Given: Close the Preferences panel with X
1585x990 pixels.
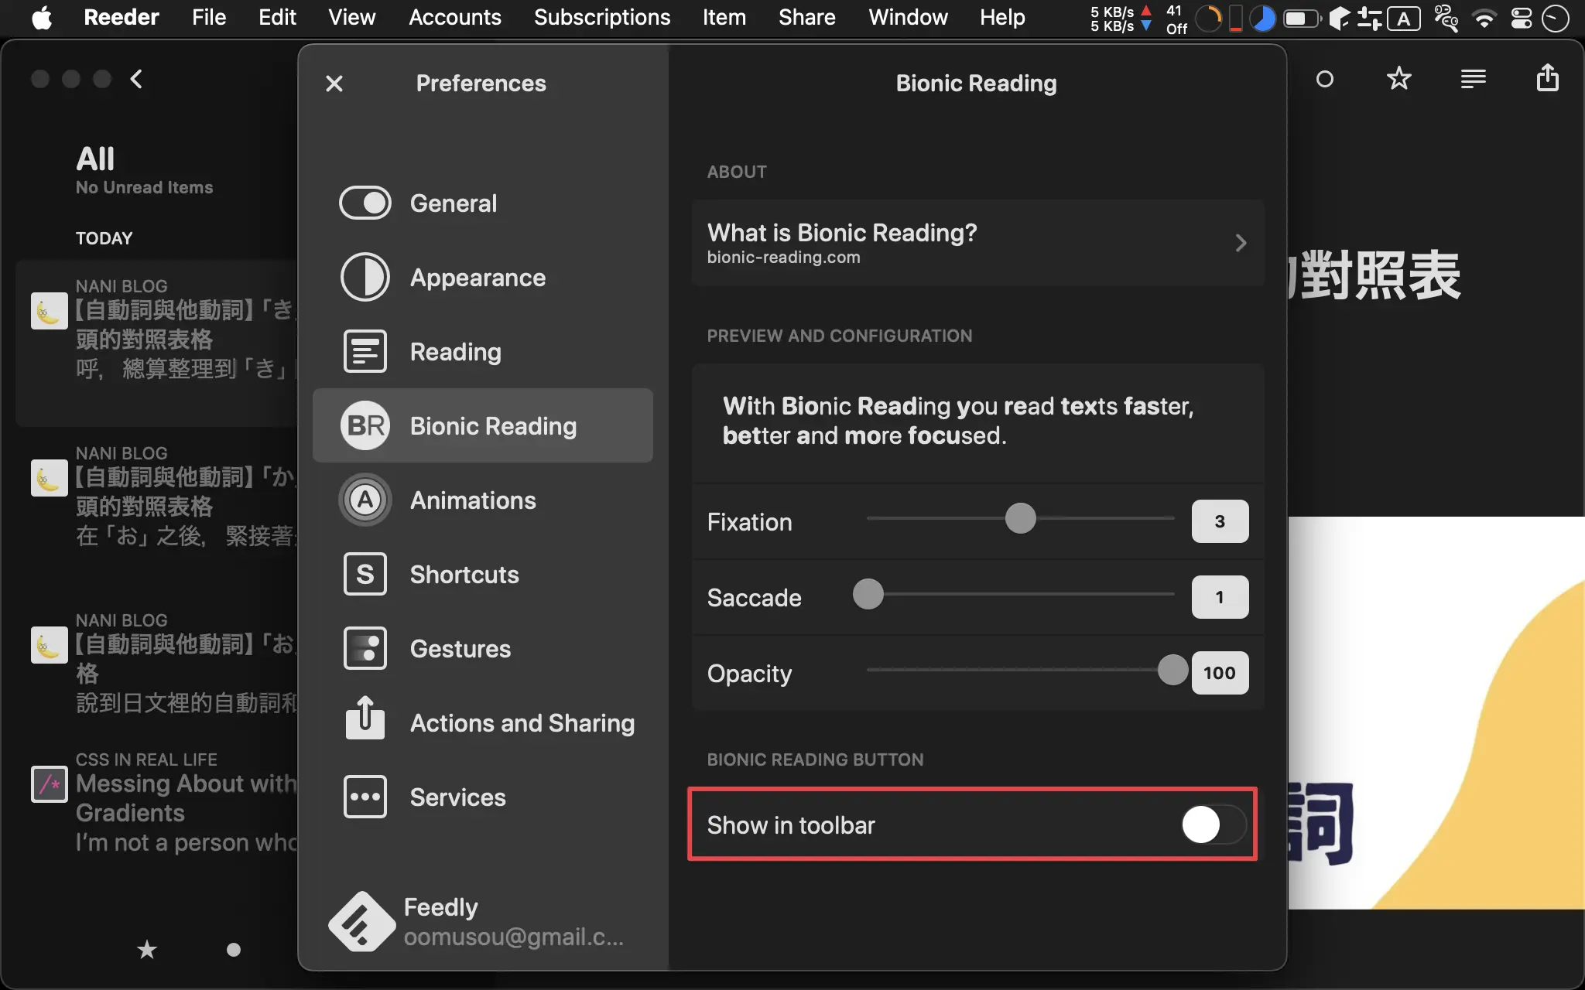Looking at the screenshot, I should 334,84.
